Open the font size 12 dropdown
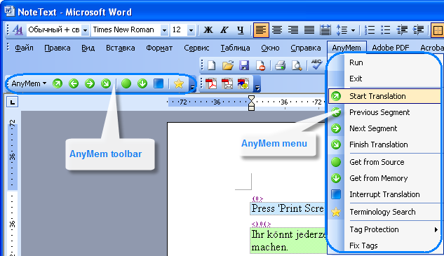The height and width of the screenshot is (256, 444). (191, 29)
